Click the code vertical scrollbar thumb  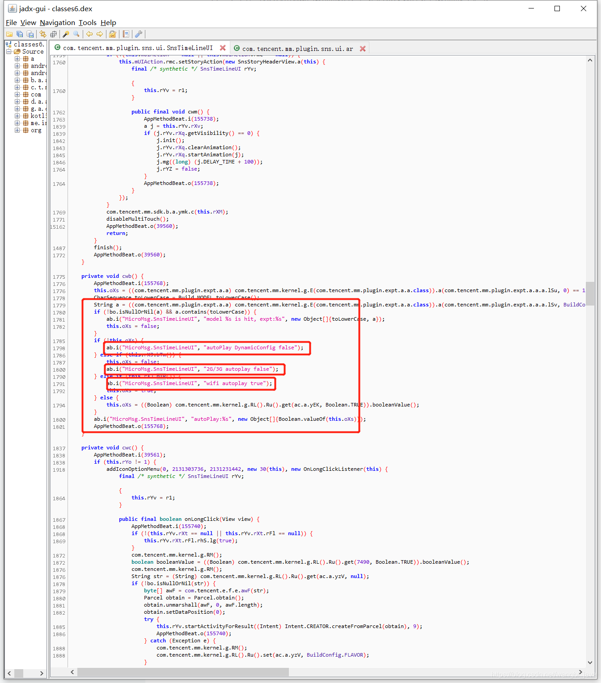click(x=590, y=293)
